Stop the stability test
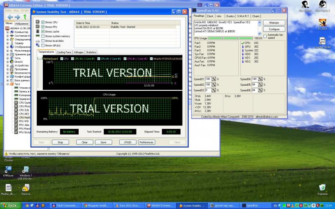The height and width of the screenshot is (209, 335). [60, 142]
